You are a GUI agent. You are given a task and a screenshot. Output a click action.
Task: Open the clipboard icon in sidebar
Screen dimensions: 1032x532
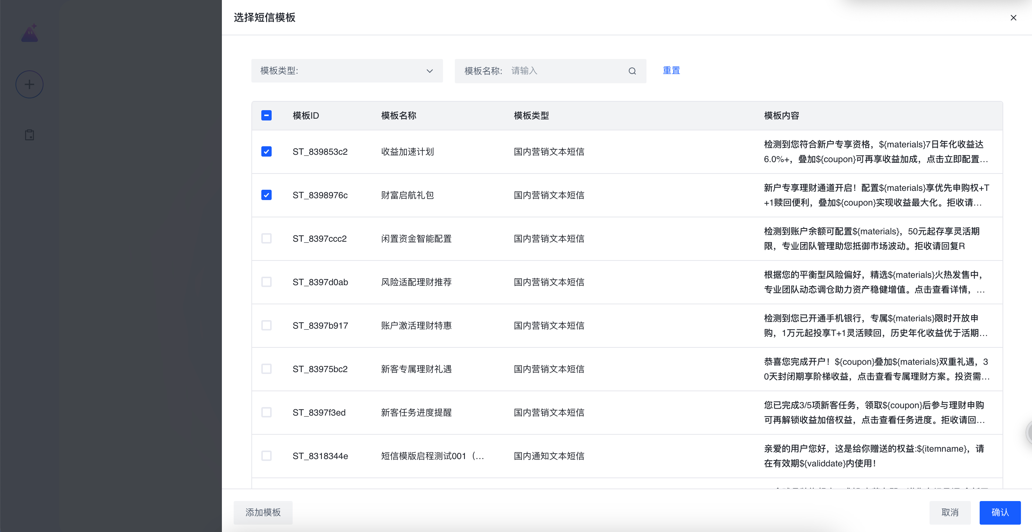pos(29,135)
